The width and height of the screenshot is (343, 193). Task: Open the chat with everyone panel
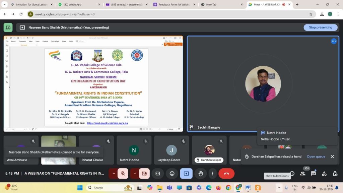coord(314,174)
